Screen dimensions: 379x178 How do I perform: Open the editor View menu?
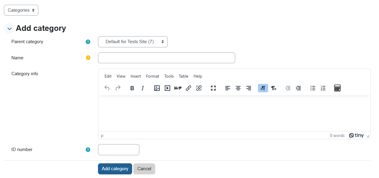click(x=121, y=76)
